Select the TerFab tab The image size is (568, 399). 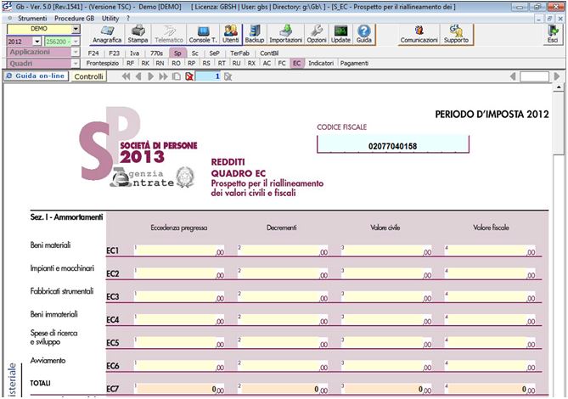239,53
